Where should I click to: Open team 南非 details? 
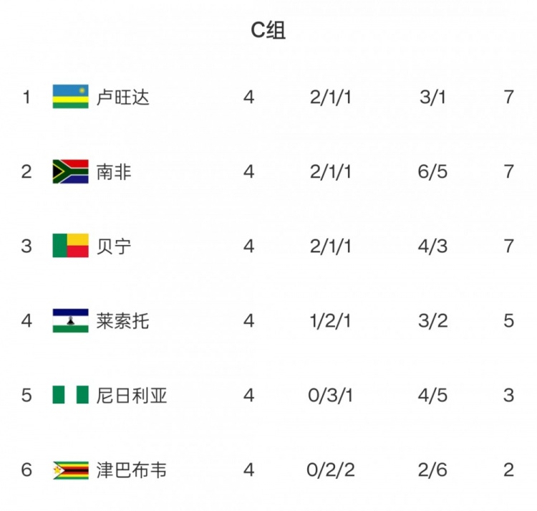pyautogui.click(x=114, y=171)
